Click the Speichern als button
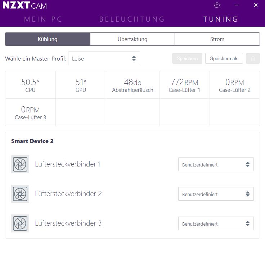 [224, 58]
